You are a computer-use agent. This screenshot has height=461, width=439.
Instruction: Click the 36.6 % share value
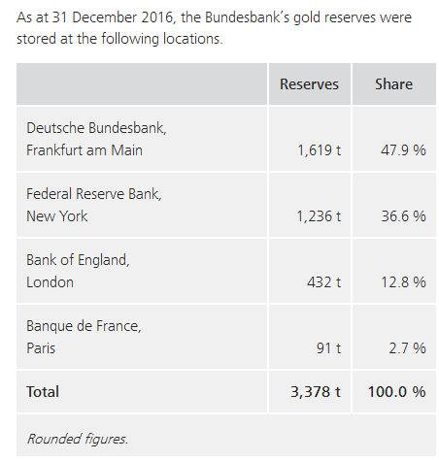(403, 216)
